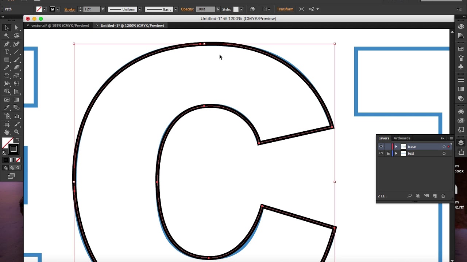Viewport: 467px width, 262px height.
Task: Open the fill color dropdown in control bar
Action: (x=45, y=9)
